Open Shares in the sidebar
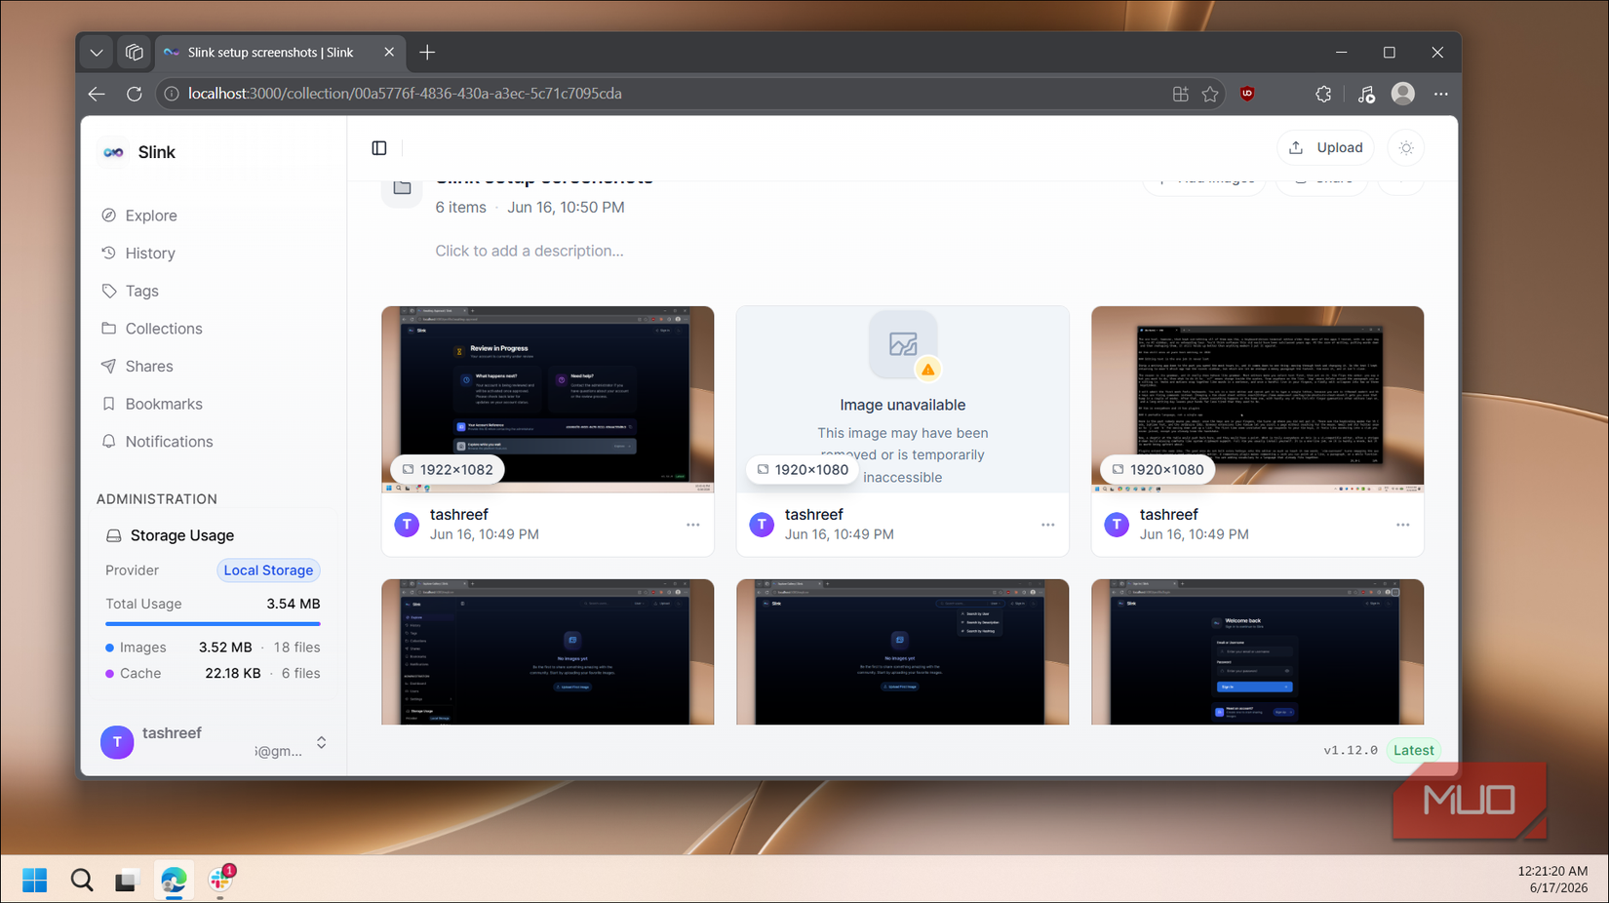Viewport: 1609px width, 903px height. [x=148, y=367]
